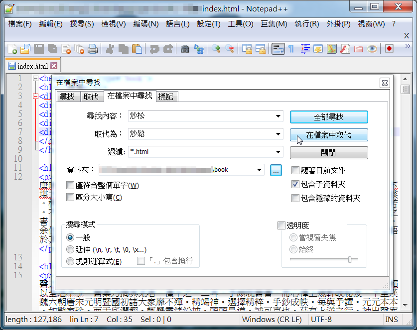The image size is (417, 330).
Task: Click the 關閉 button
Action: pos(329,153)
